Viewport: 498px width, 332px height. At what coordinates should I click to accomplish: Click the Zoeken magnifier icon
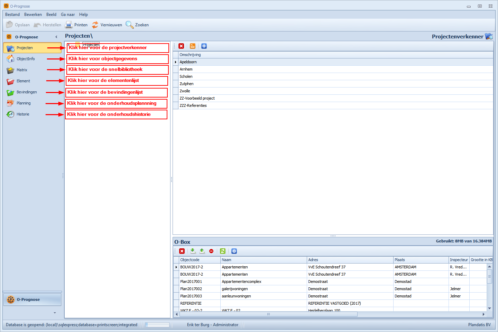pyautogui.click(x=129, y=25)
